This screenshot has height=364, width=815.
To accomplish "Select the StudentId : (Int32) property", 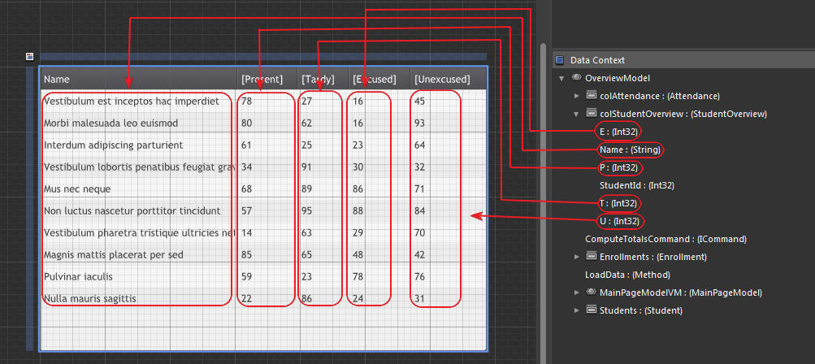I will 637,185.
